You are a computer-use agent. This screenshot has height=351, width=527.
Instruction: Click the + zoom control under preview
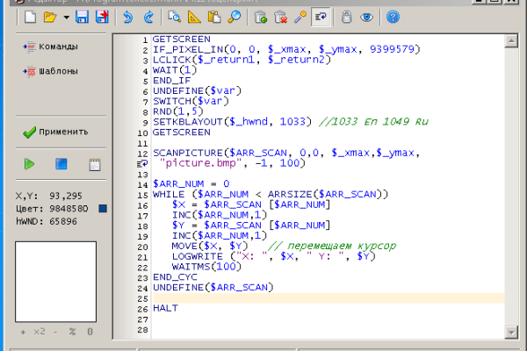coord(23,332)
